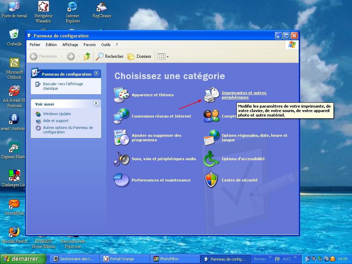Open the view mode dropdown in toolbar
Viewport: 352px width, 264px height.
(x=163, y=56)
